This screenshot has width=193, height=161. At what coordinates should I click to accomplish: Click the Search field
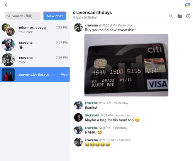coord(23,16)
